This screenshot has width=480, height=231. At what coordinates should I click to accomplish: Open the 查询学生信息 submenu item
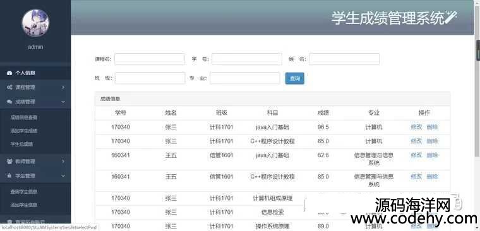[24, 192]
